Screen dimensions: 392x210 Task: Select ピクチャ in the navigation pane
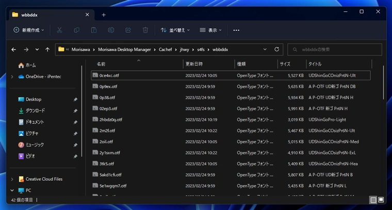(x=28, y=133)
